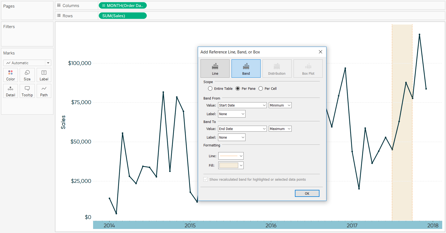Click the Rows shelf icon
This screenshot has height=233, width=446.
59,16
